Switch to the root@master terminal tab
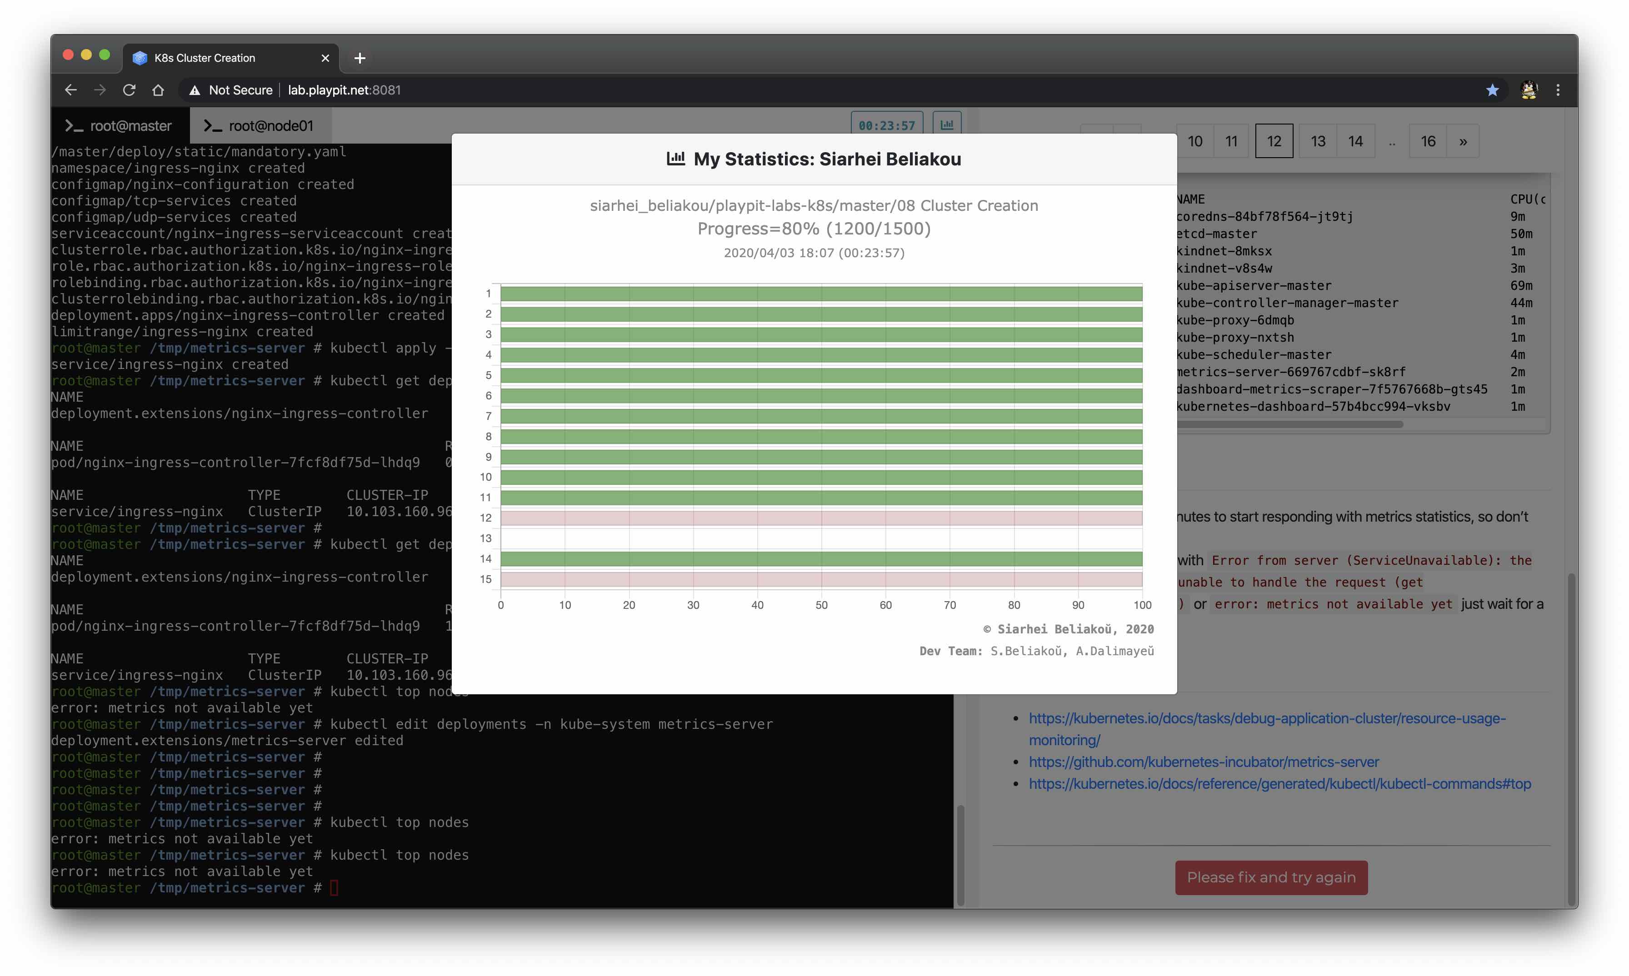The image size is (1629, 976). click(x=119, y=125)
